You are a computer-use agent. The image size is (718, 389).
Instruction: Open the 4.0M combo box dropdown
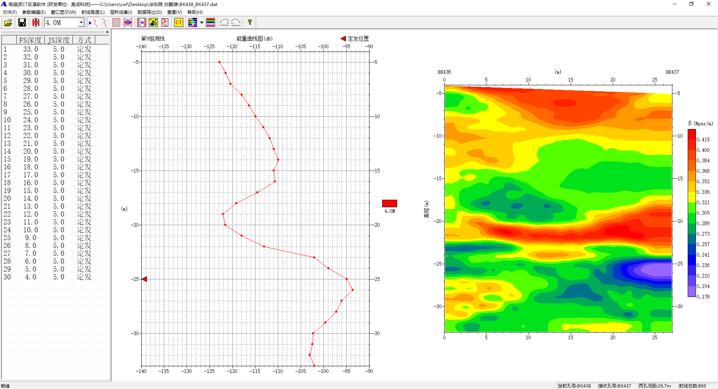pyautogui.click(x=81, y=23)
